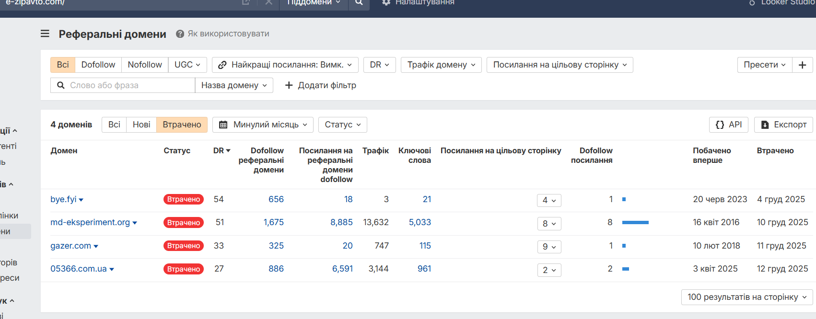Select the Втрачено domains tab

182,125
